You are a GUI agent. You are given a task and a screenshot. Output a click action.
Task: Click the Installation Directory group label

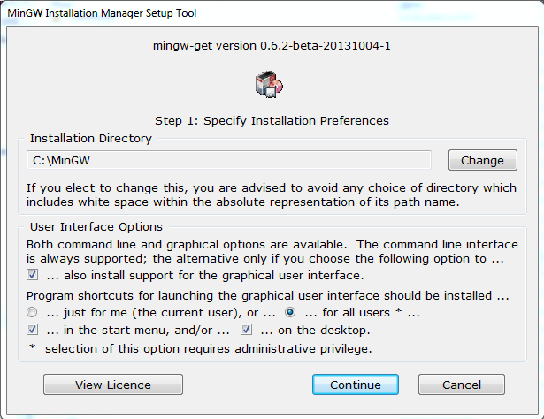tap(91, 139)
